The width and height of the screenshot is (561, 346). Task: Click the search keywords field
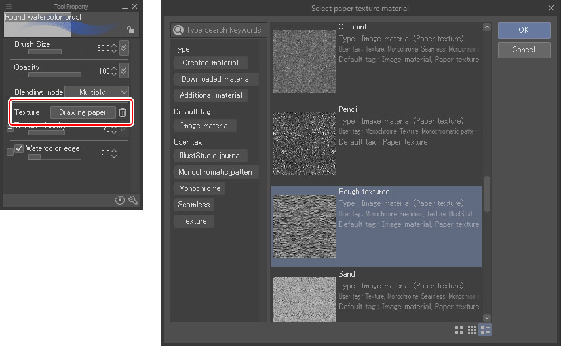(x=219, y=30)
